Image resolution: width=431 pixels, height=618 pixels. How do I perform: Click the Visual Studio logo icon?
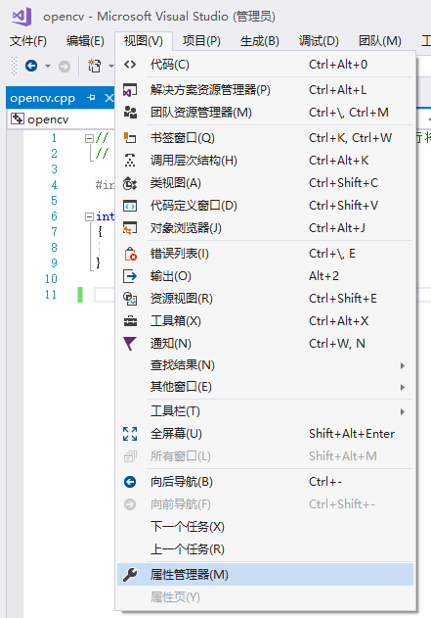(22, 16)
